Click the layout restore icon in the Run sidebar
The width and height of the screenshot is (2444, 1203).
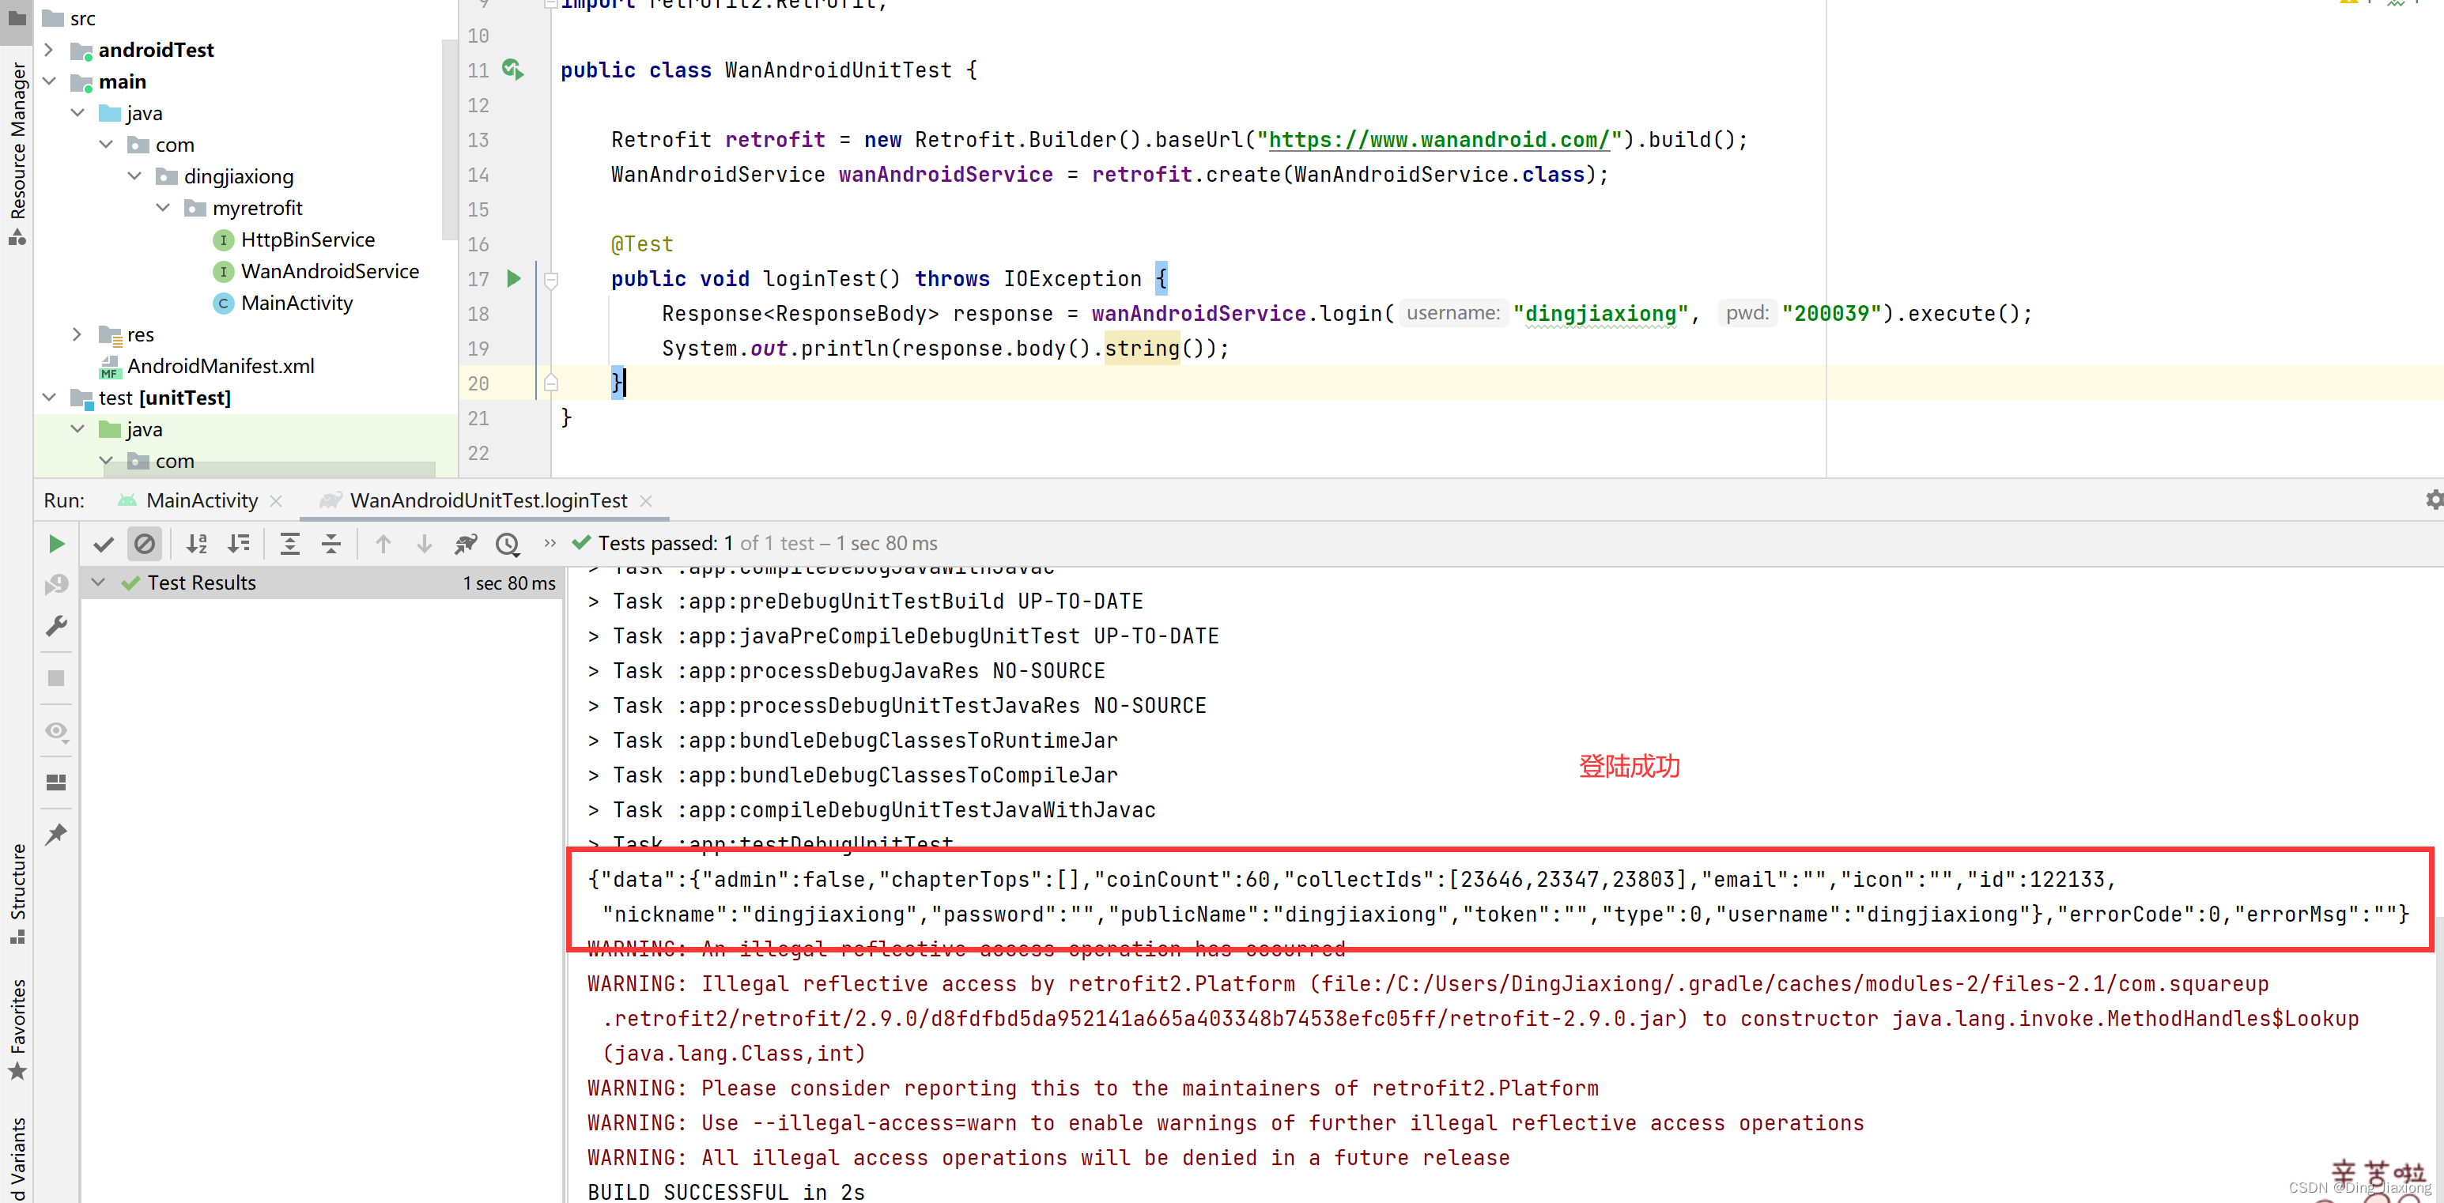(x=56, y=783)
